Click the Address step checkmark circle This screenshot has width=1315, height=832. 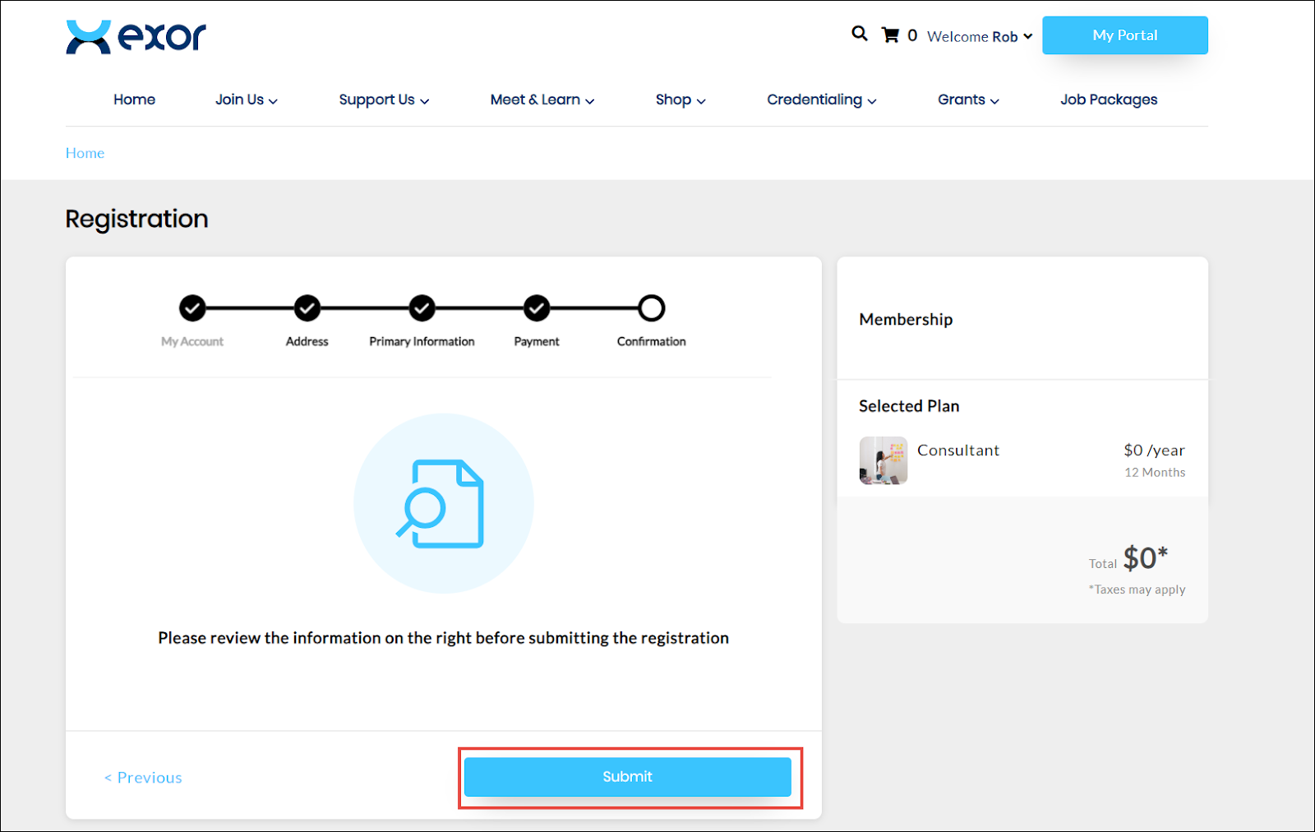pyautogui.click(x=307, y=308)
